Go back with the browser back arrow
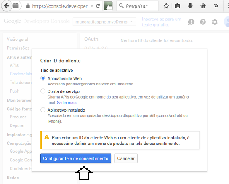The height and width of the screenshot is (184, 229). click(x=7, y=6)
